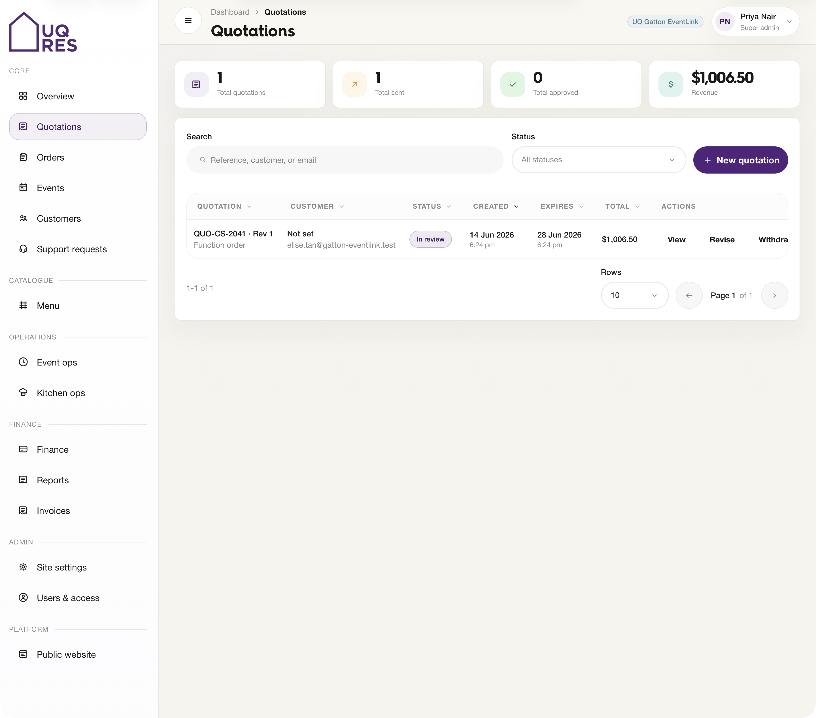Click the Invoices document icon
Screen dimensions: 816x718
(23, 510)
